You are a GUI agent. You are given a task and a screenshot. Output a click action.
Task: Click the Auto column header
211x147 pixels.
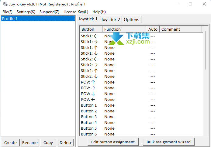pos(153,29)
